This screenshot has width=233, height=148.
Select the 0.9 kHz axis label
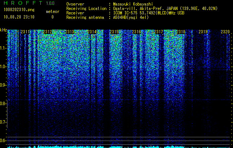[x=3, y=85]
